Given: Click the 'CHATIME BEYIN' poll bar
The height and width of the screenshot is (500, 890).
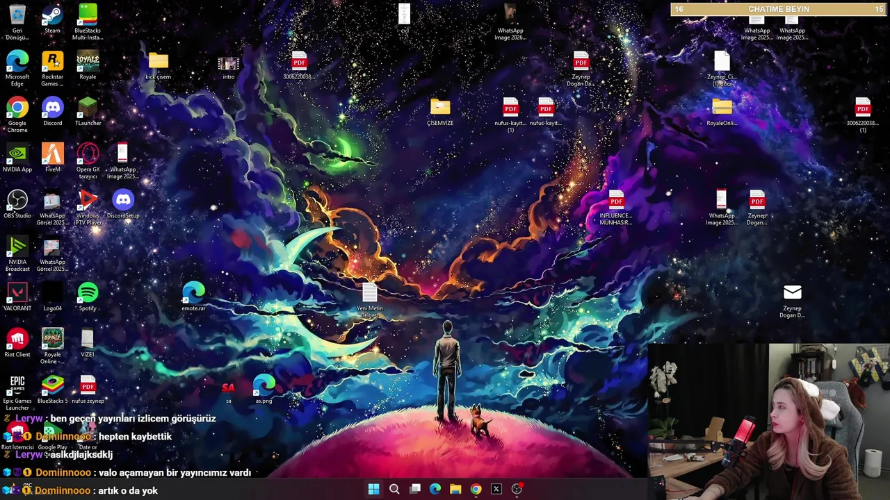Looking at the screenshot, I should [x=779, y=9].
